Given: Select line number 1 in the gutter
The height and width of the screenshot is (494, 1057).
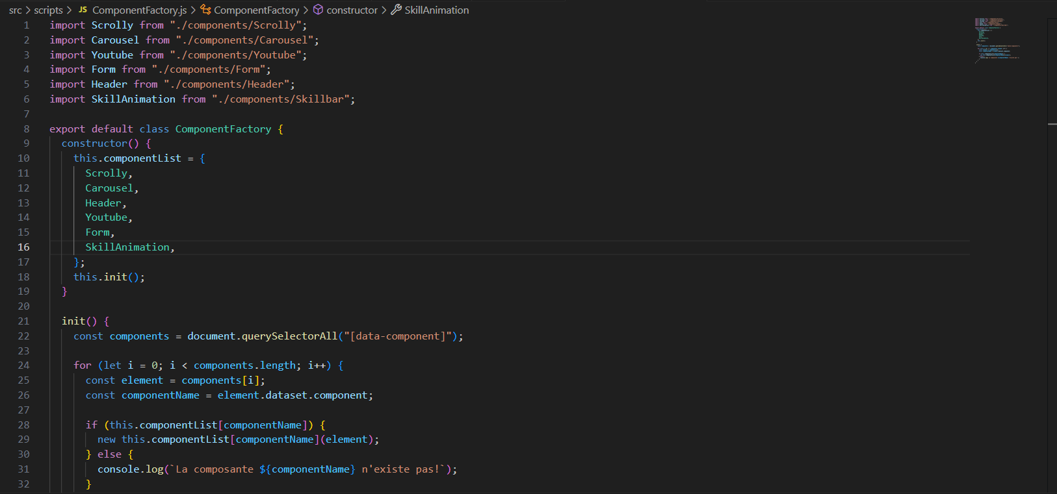Looking at the screenshot, I should pos(27,25).
